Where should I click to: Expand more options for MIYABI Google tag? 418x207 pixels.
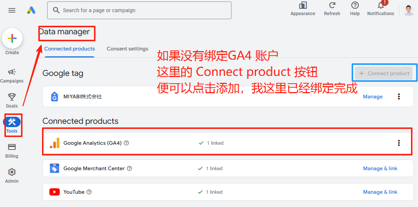[399, 97]
